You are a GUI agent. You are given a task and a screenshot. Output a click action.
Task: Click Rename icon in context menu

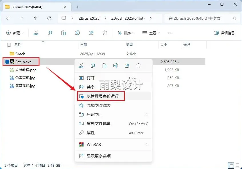(116, 66)
